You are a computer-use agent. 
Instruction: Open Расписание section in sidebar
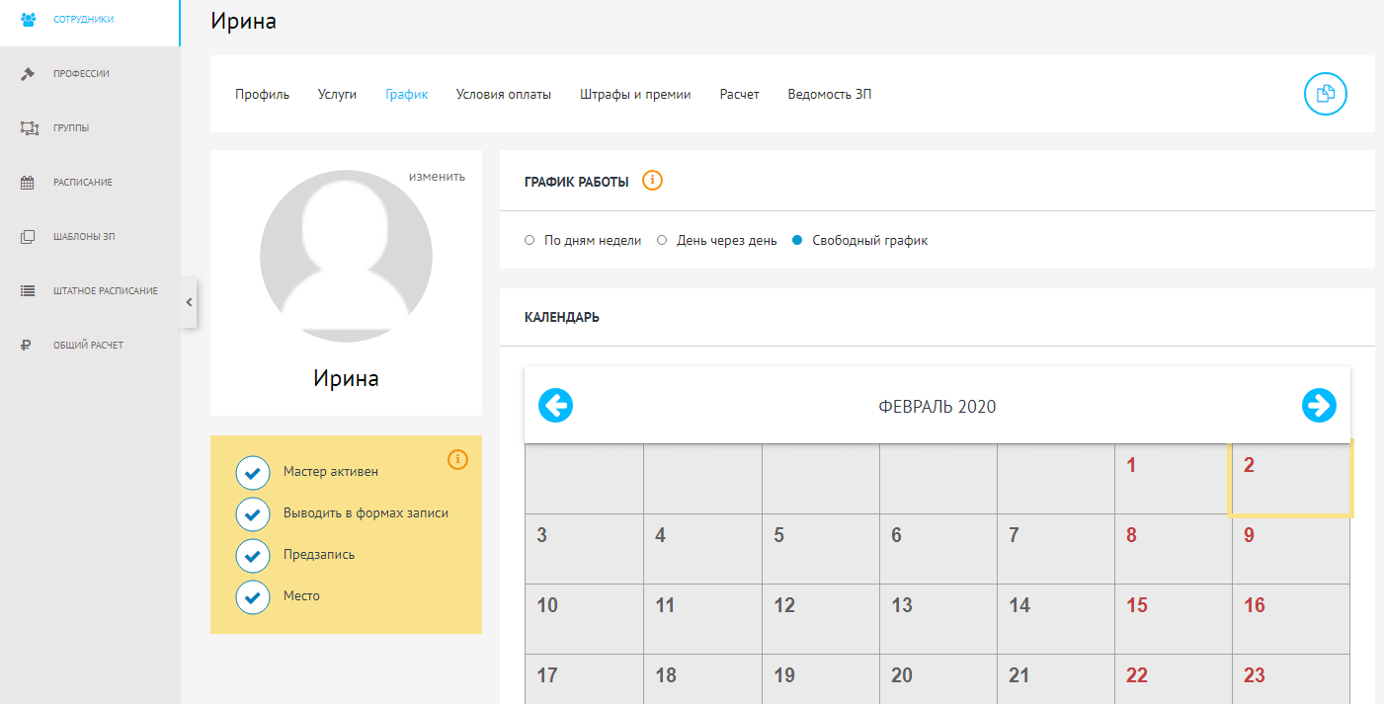pos(90,182)
